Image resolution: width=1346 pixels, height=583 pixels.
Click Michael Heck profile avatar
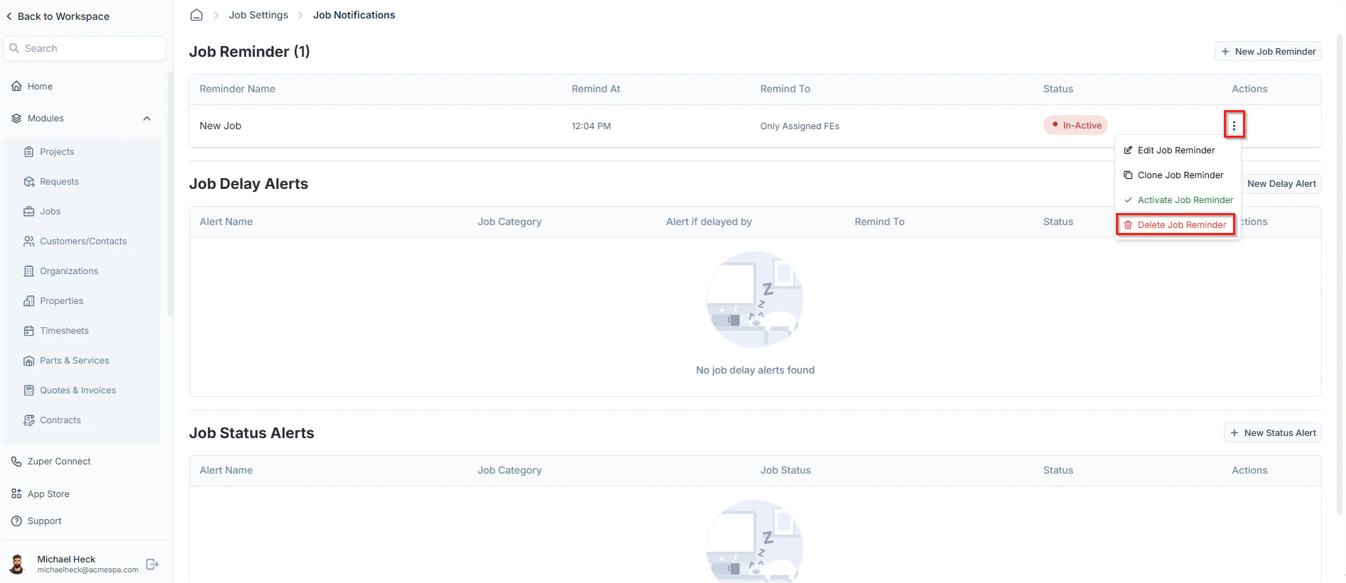(x=18, y=565)
